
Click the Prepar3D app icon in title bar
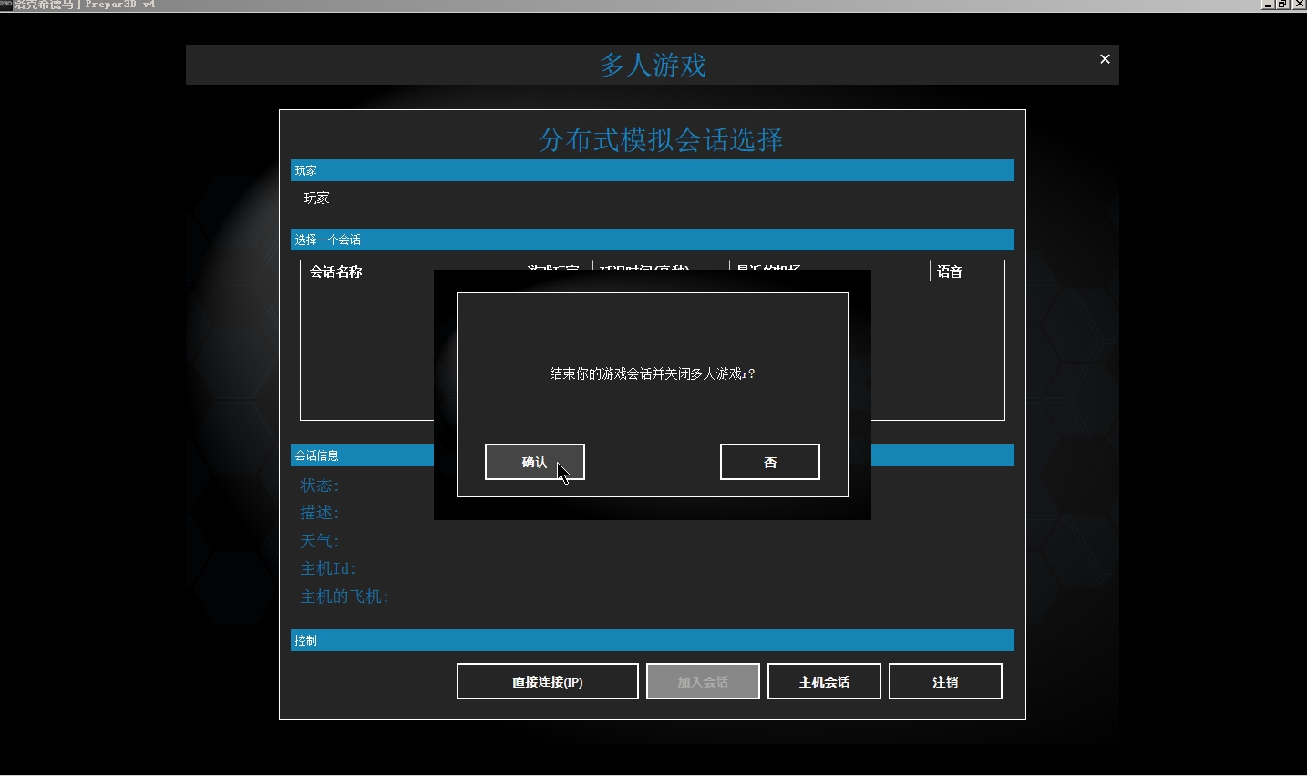click(x=5, y=5)
